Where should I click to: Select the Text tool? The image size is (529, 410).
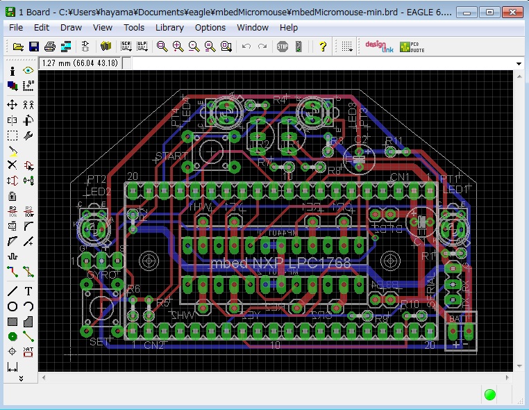tap(28, 290)
